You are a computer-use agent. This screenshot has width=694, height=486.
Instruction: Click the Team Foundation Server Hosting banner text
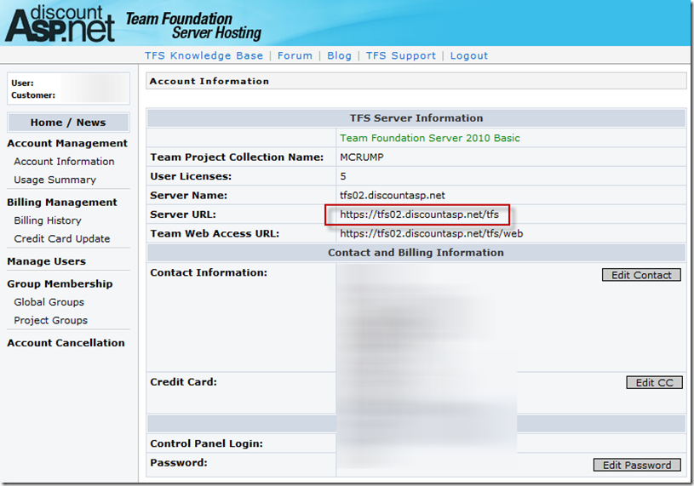(193, 26)
